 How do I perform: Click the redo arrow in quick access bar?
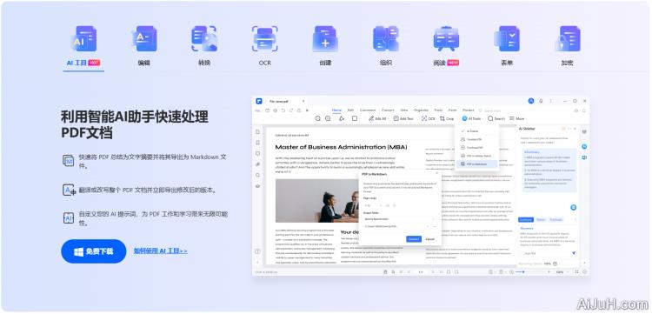point(291,110)
